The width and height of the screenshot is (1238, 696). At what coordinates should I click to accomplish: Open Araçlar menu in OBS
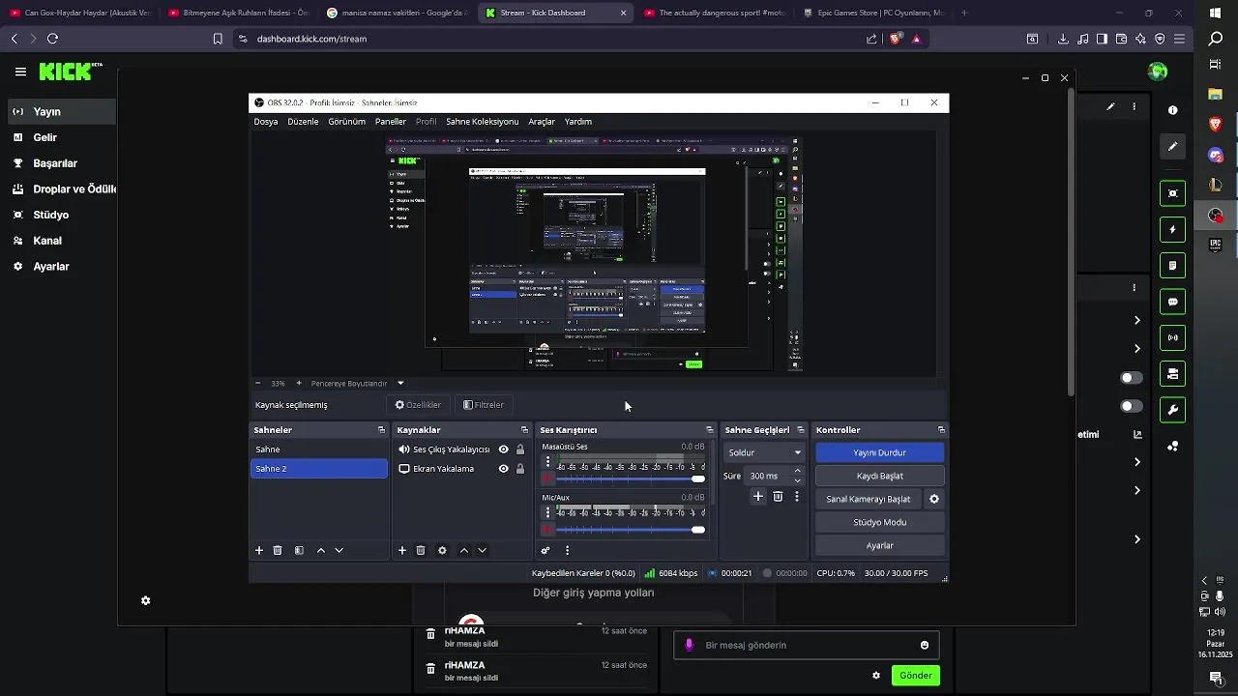(542, 122)
